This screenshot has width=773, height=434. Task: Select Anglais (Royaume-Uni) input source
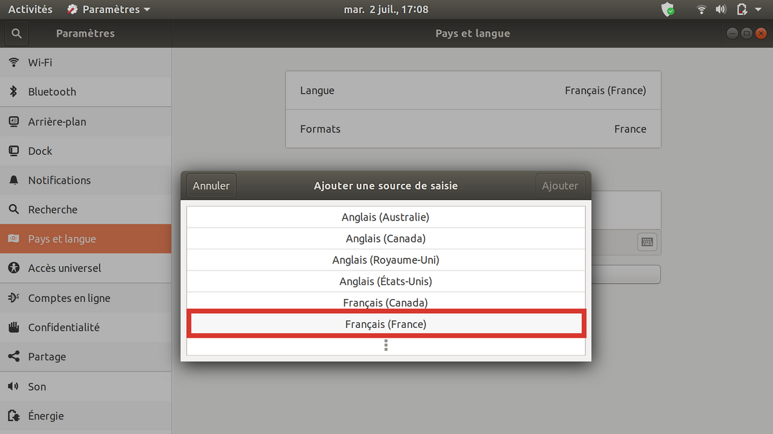pyautogui.click(x=386, y=260)
